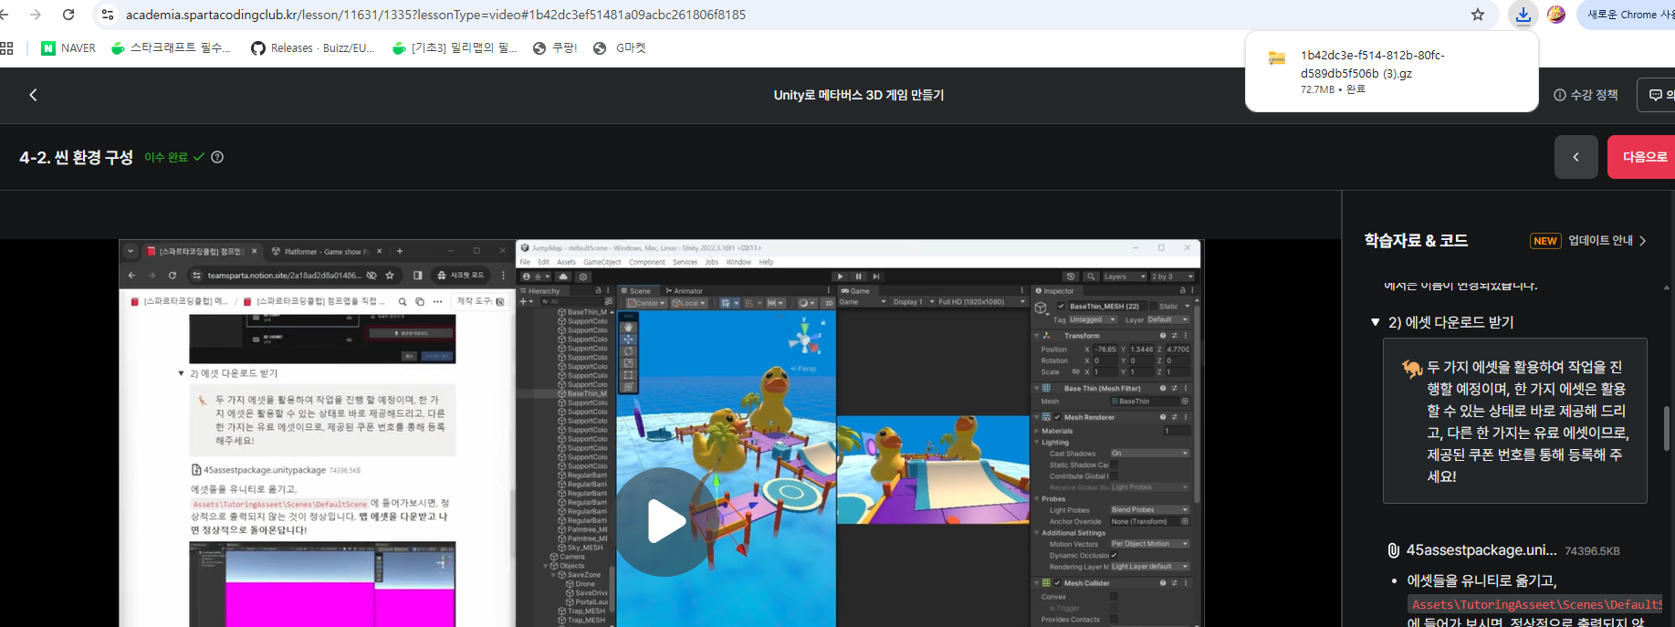The height and width of the screenshot is (627, 1675).
Task: Open the apps grid in bookmarks bar
Action: (x=7, y=48)
